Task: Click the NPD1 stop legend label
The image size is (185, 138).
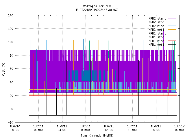Action: [156, 37]
